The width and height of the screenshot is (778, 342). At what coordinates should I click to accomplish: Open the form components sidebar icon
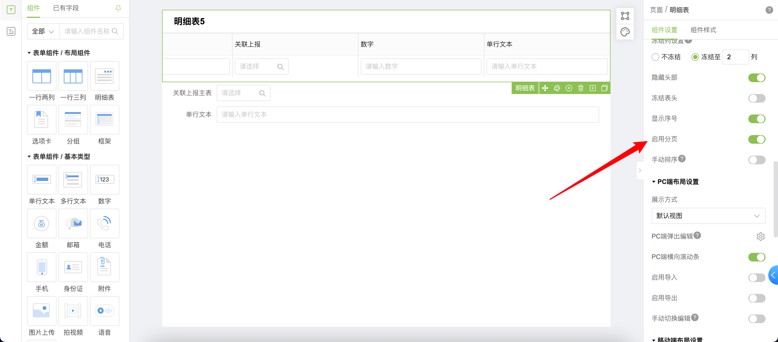click(x=11, y=10)
